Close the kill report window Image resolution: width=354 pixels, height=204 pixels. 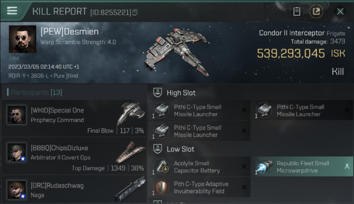pos(340,11)
